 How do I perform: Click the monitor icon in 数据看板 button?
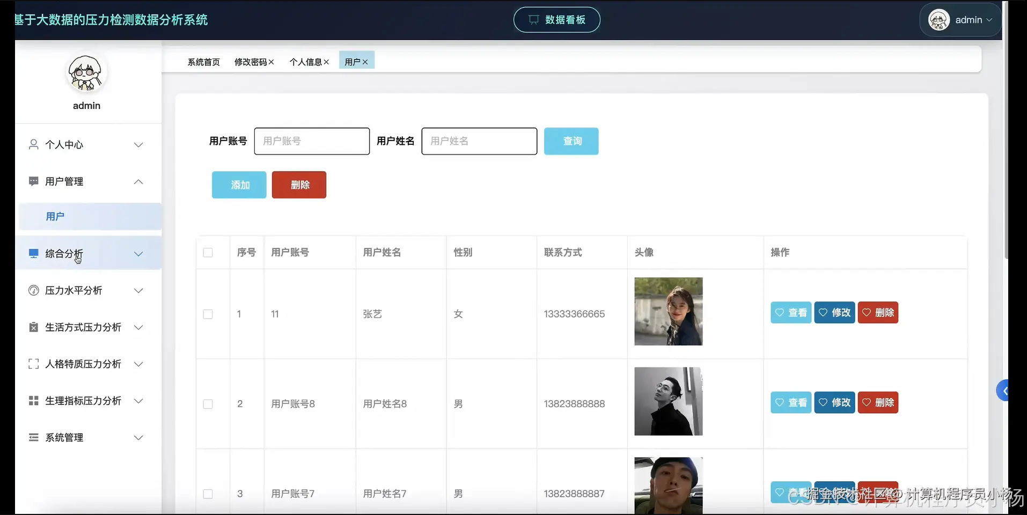[533, 20]
